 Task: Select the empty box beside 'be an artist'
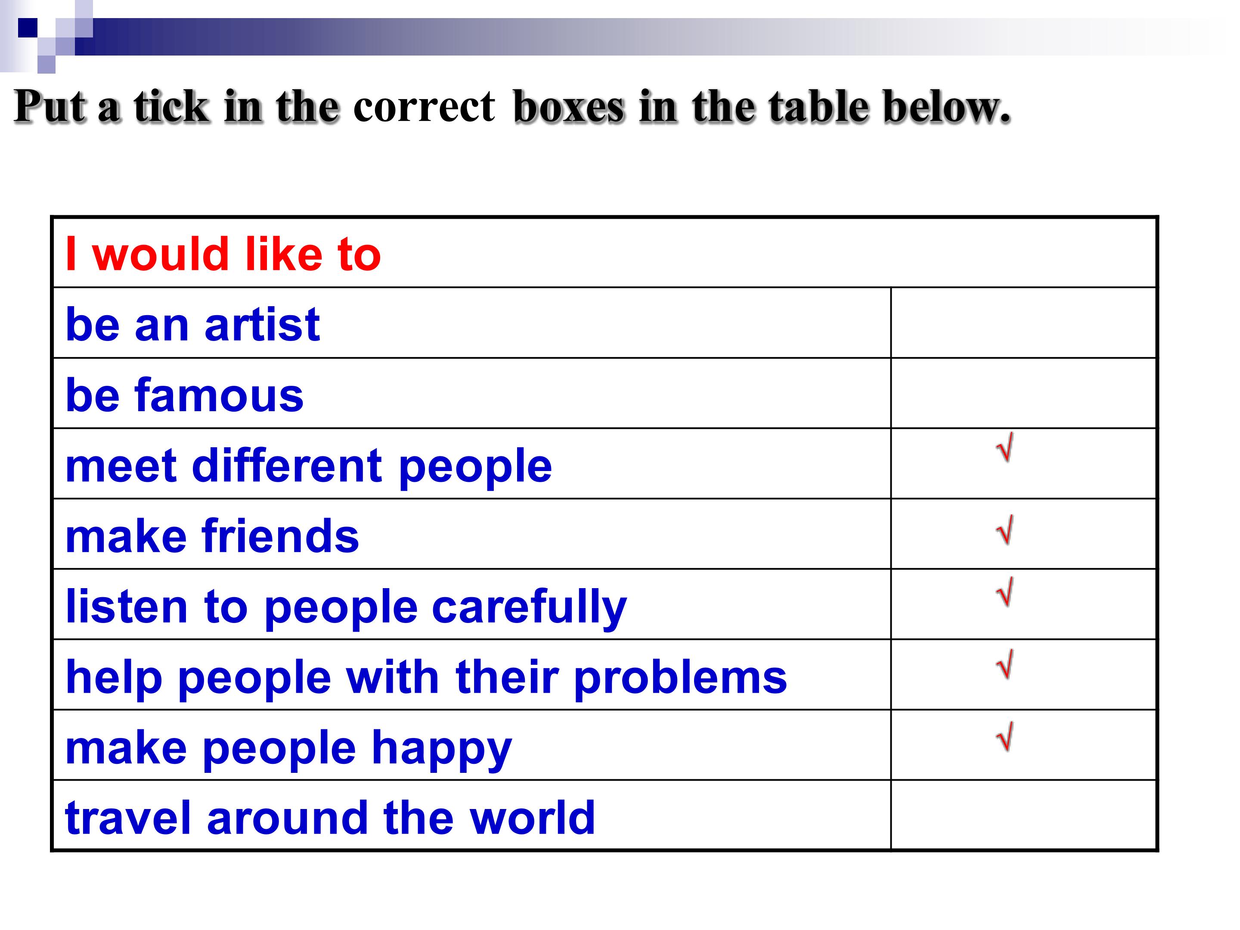coord(1023,323)
